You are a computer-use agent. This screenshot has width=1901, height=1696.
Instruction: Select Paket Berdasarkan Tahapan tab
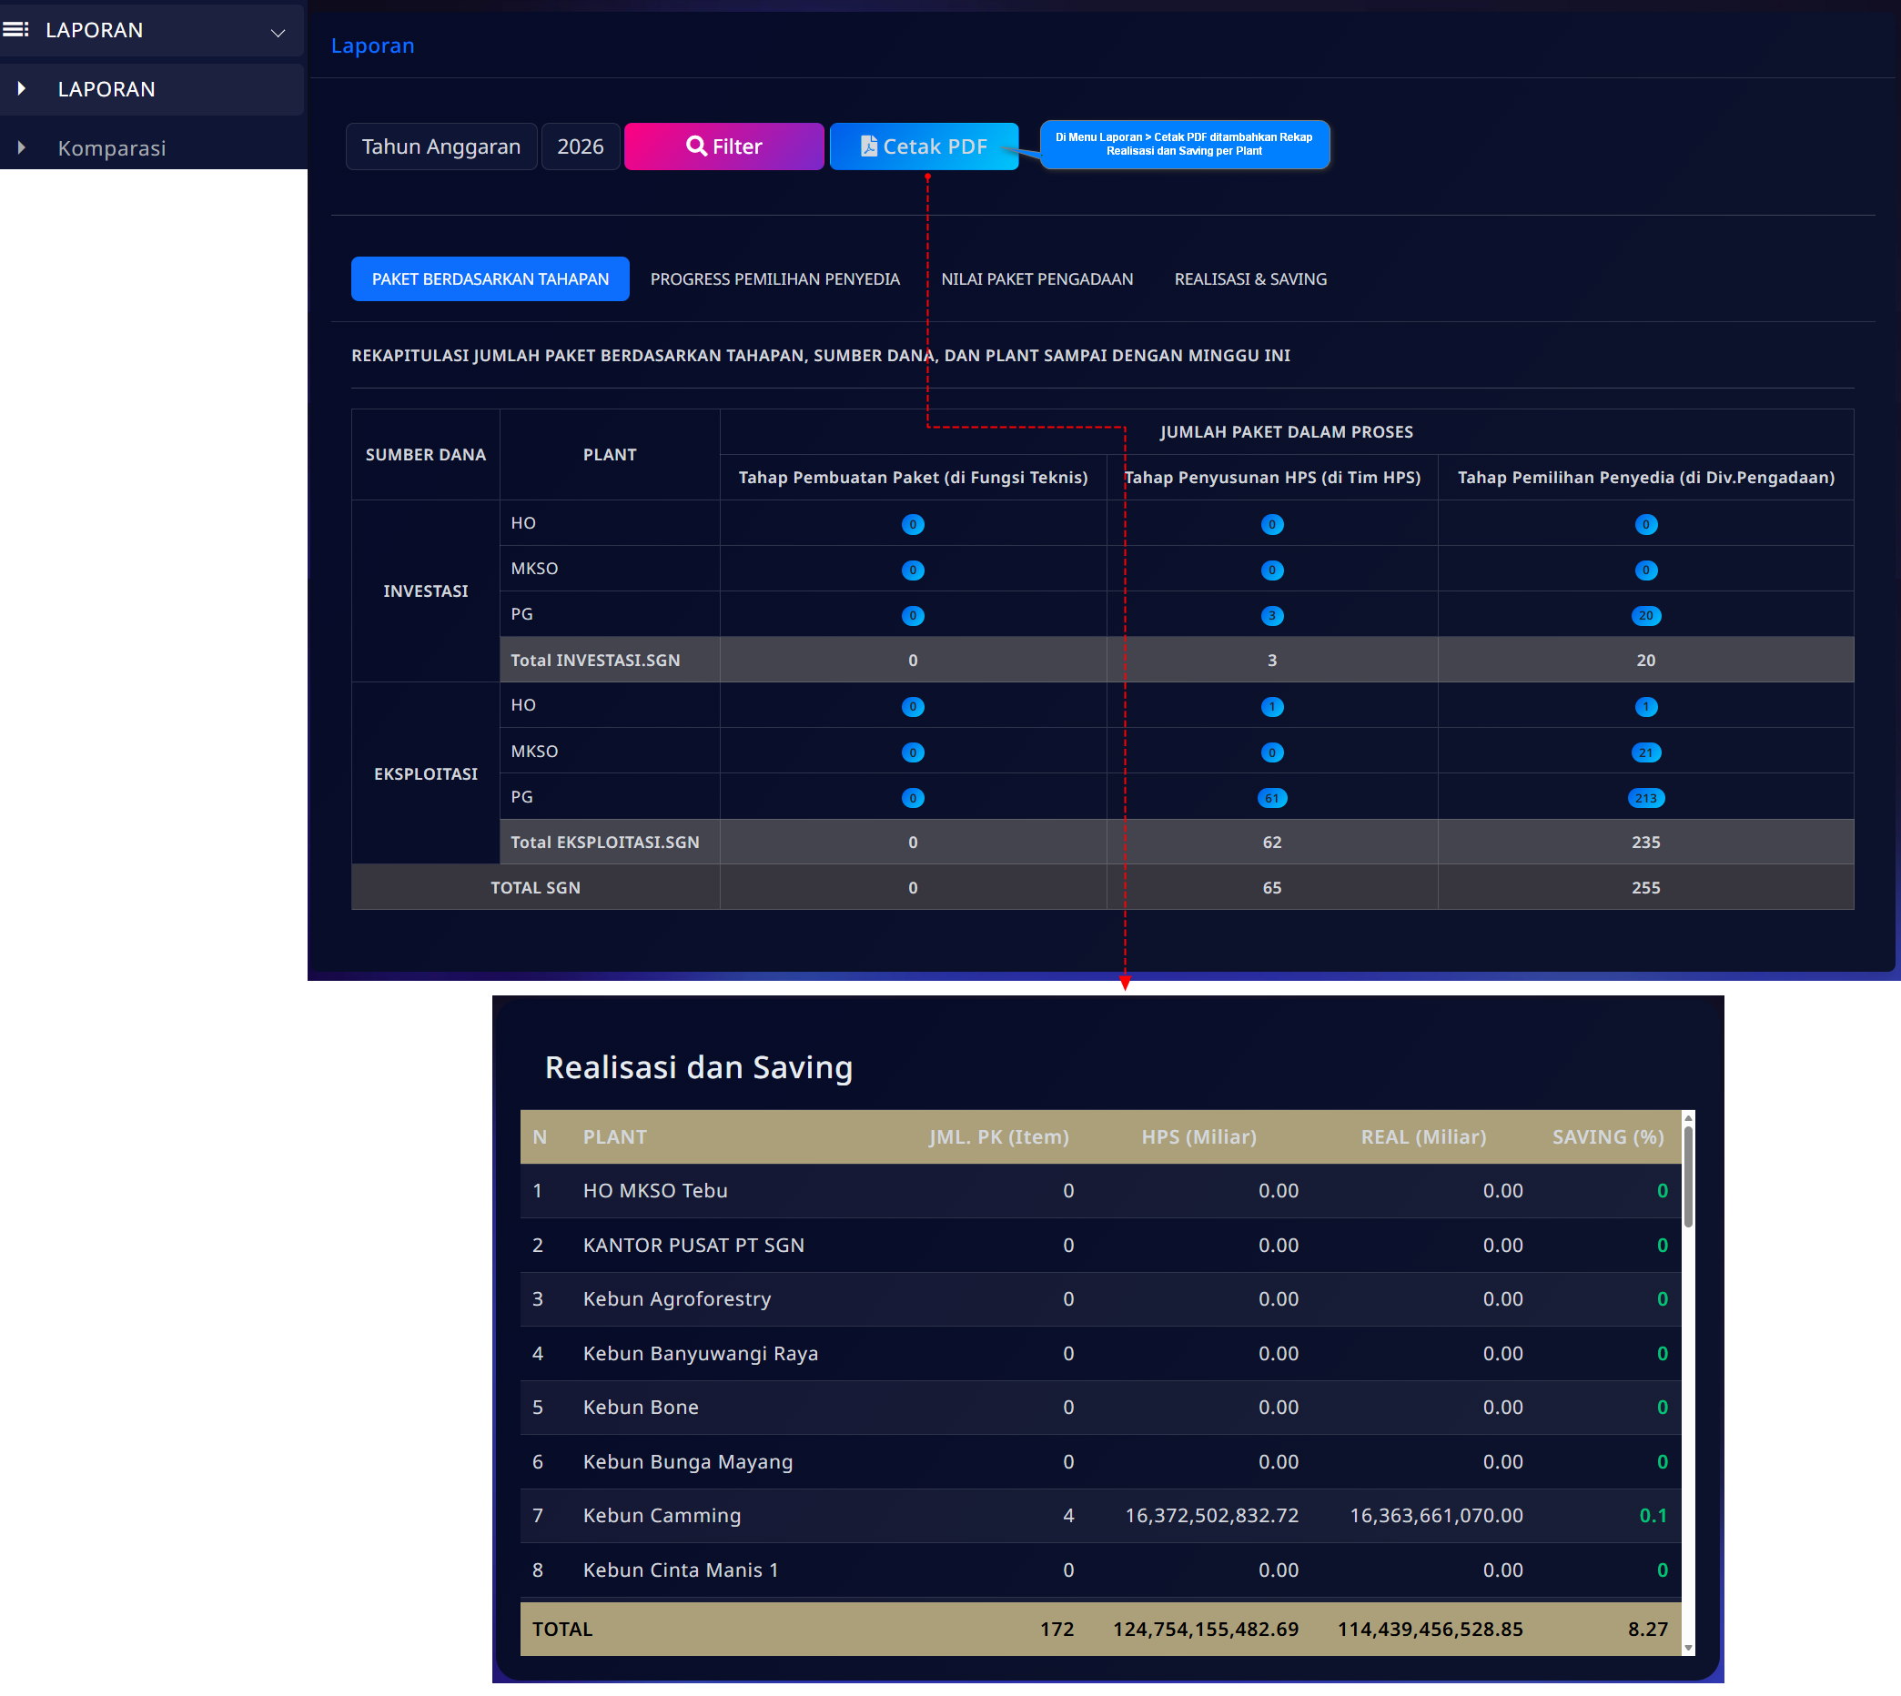[x=490, y=278]
